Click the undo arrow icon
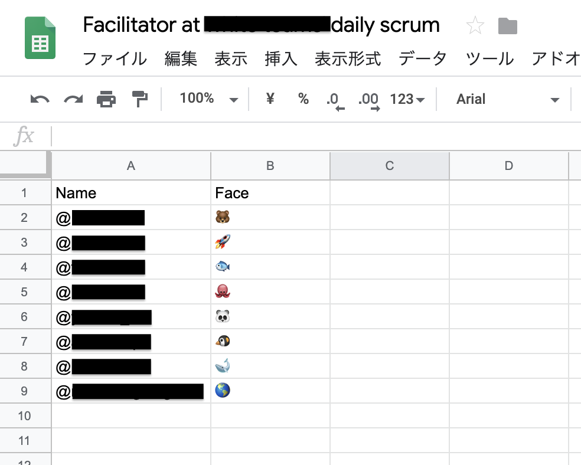The width and height of the screenshot is (581, 465). pyautogui.click(x=40, y=100)
